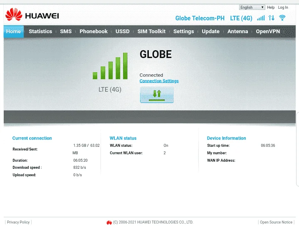Click the Device Information heading

(226, 138)
